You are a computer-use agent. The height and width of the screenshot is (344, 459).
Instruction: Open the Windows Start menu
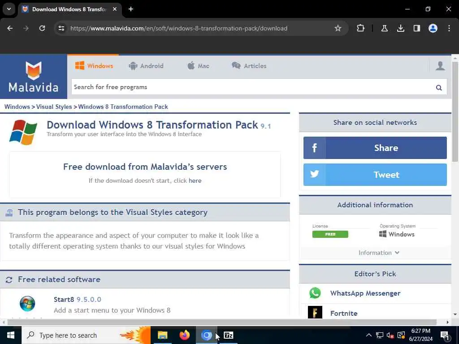(11, 335)
